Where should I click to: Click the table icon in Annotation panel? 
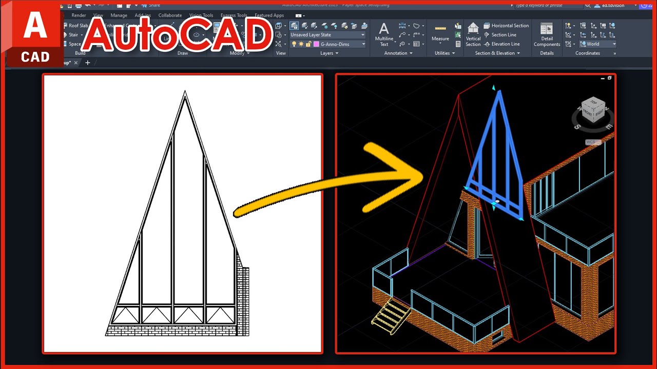417,44
